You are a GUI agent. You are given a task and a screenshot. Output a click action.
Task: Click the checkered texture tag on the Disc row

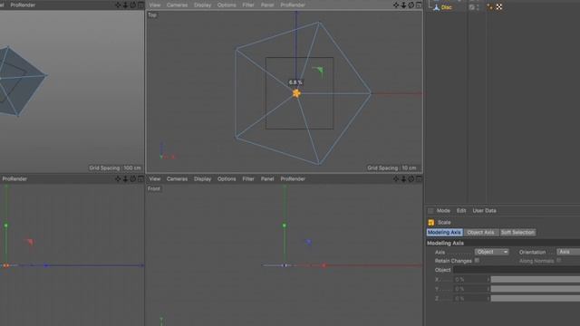[x=499, y=7]
